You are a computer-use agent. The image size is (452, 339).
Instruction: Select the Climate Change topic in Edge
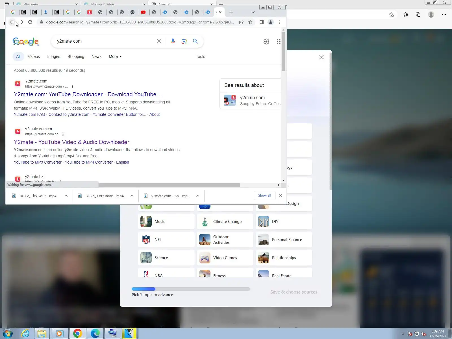(x=225, y=221)
